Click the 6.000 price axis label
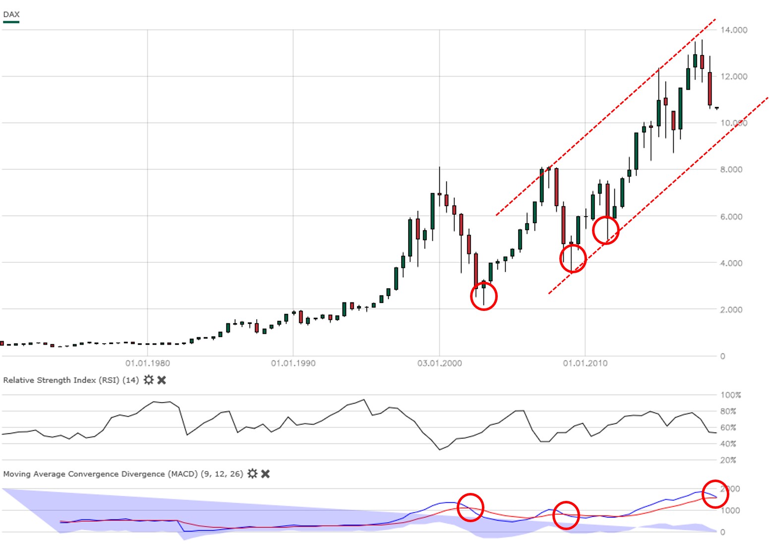This screenshot has width=769, height=544. point(731,216)
